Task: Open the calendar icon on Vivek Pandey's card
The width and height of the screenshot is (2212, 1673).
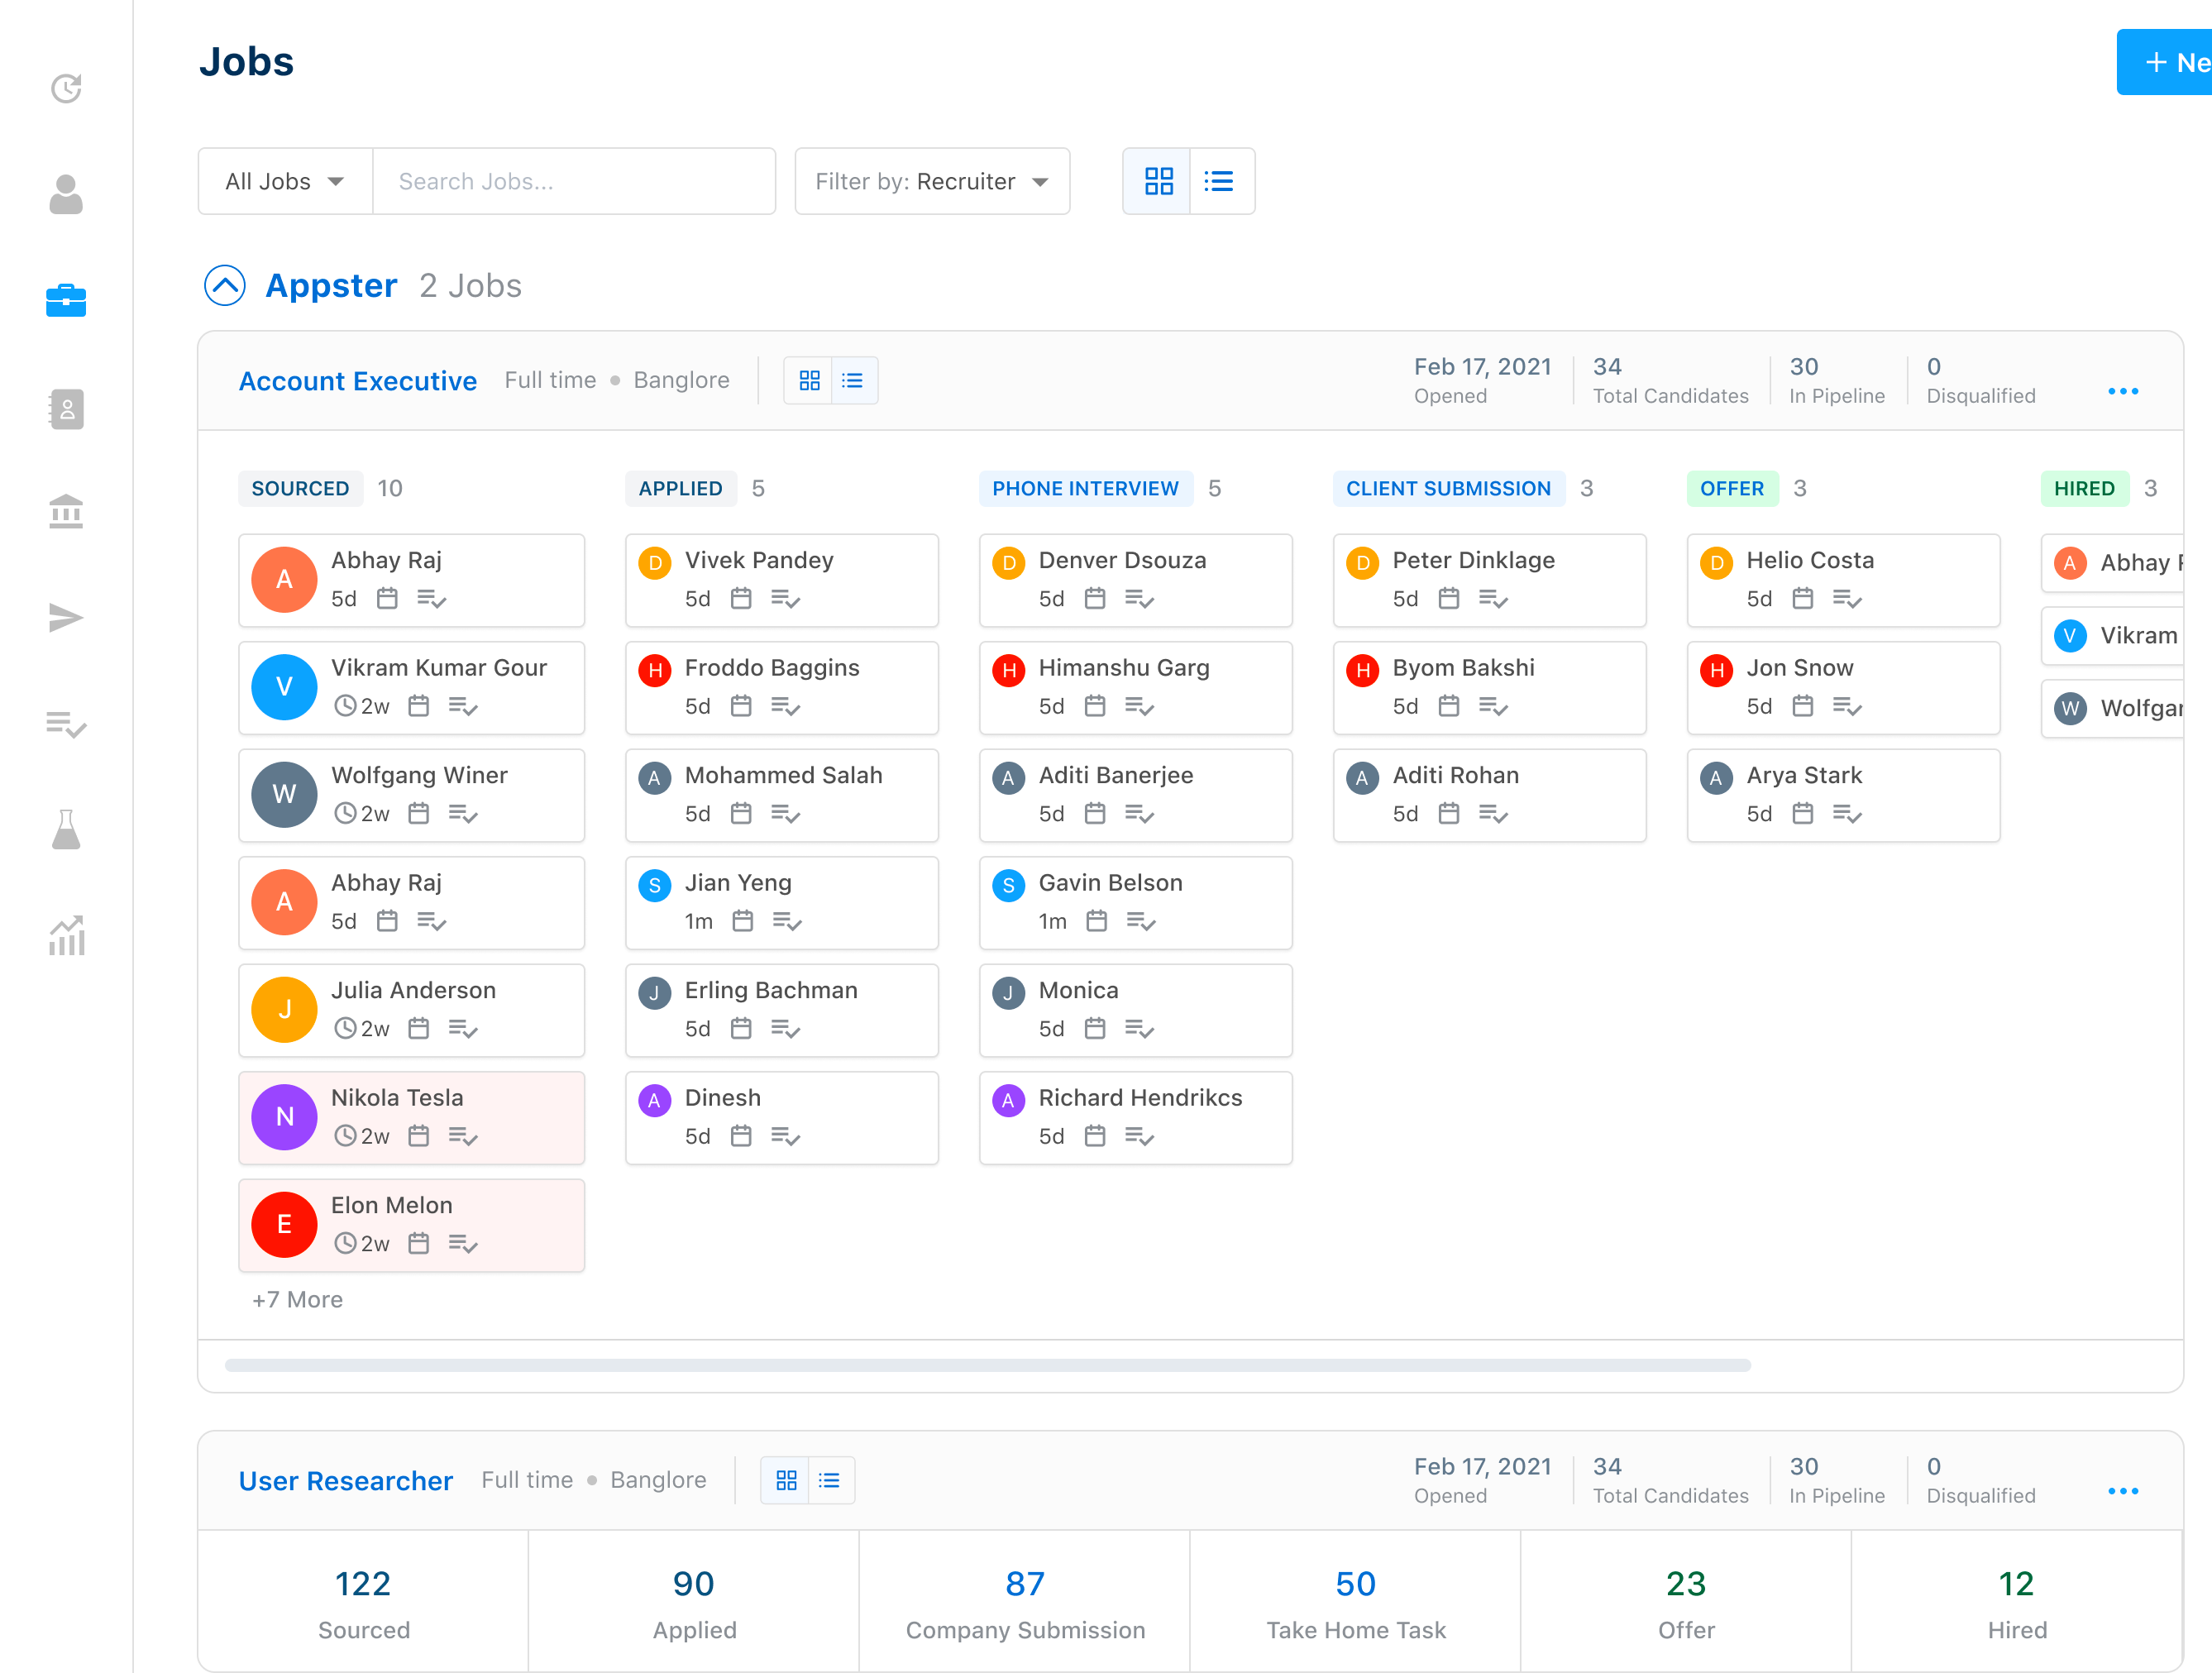Action: (741, 598)
